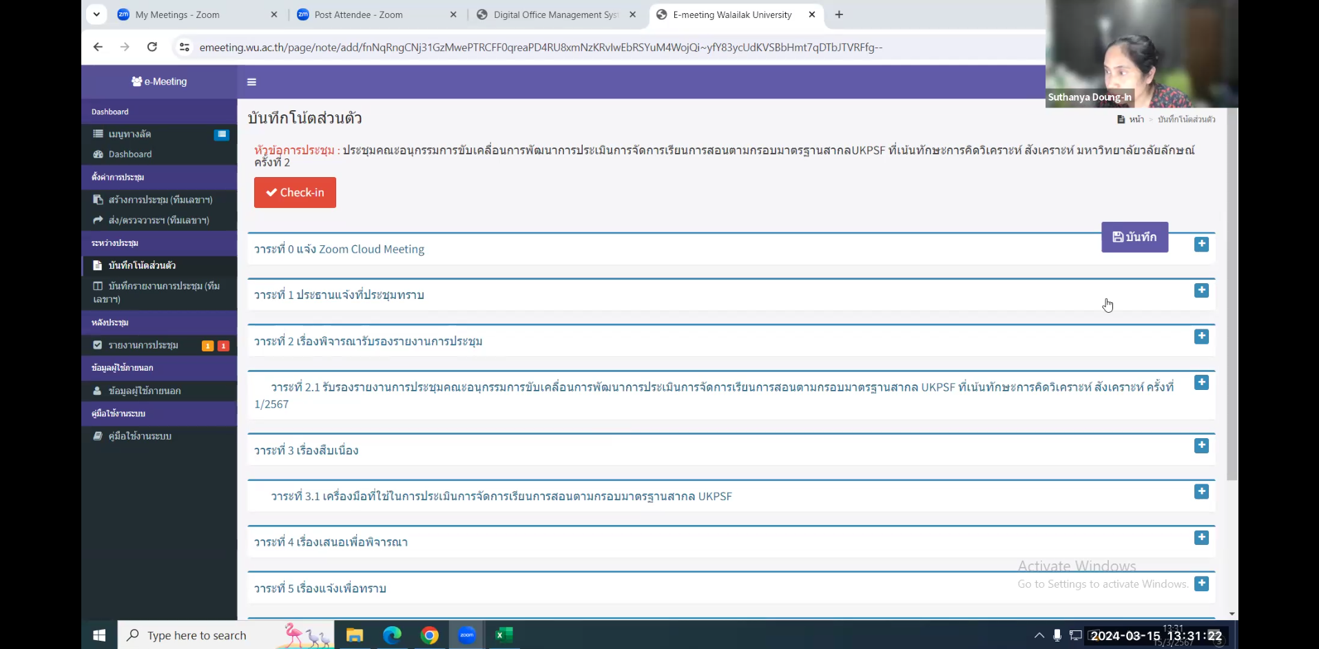Click the เมนูทางลัด shortcut badge icon
Image resolution: width=1319 pixels, height=649 pixels.
click(x=221, y=134)
